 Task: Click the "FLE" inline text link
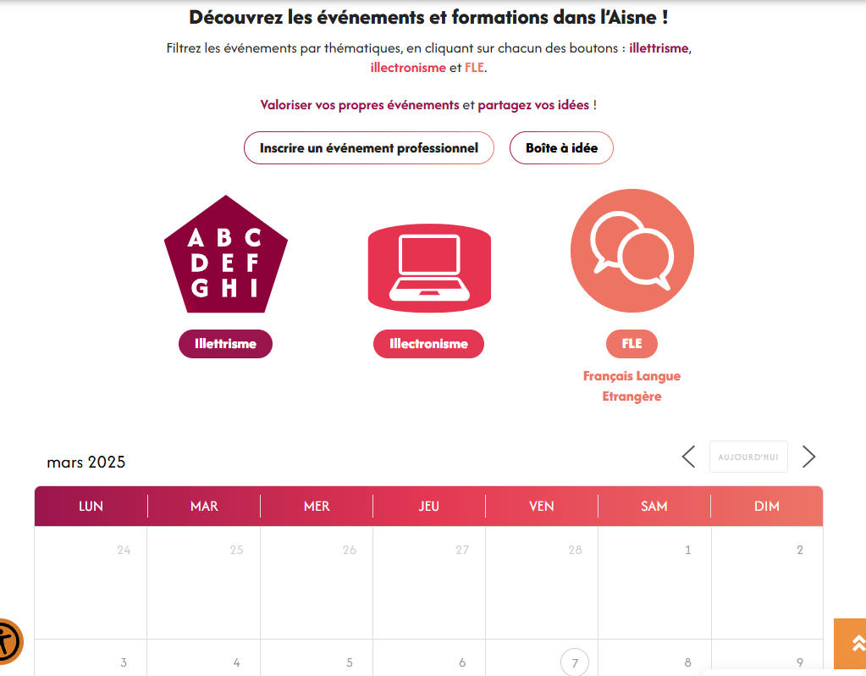coord(474,68)
